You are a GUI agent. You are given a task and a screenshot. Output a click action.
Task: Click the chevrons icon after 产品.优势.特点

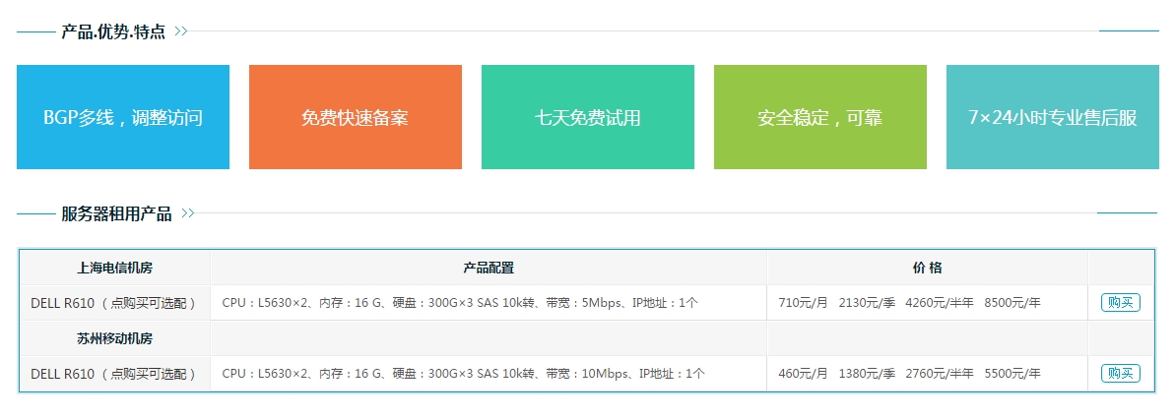click(180, 31)
